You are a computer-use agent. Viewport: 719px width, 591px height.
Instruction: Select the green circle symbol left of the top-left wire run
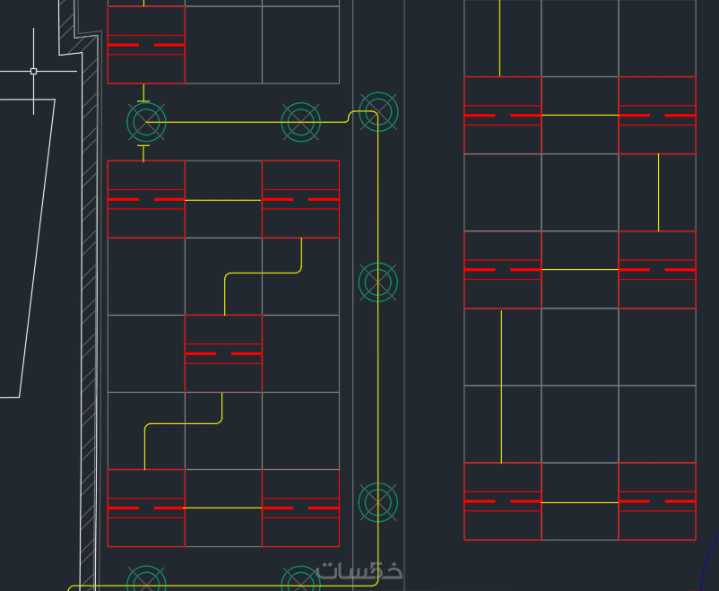(146, 122)
